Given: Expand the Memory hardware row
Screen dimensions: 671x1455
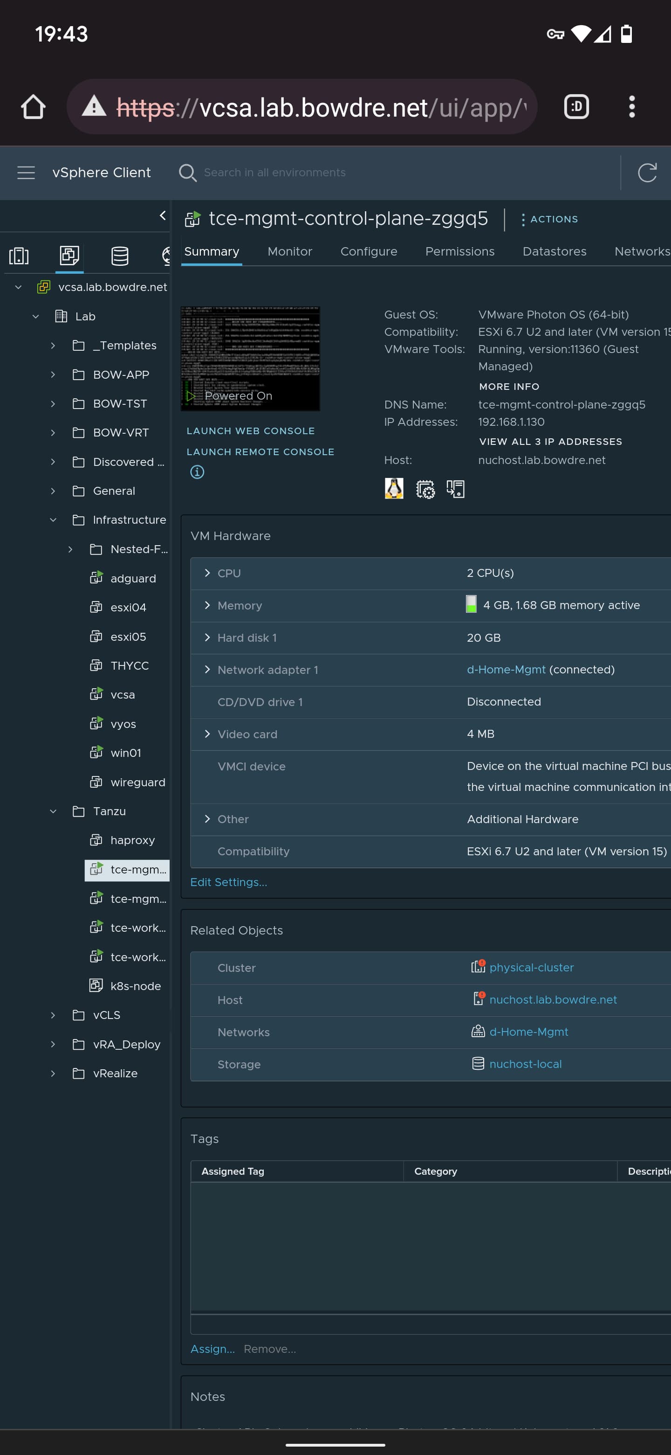Looking at the screenshot, I should click(x=207, y=605).
